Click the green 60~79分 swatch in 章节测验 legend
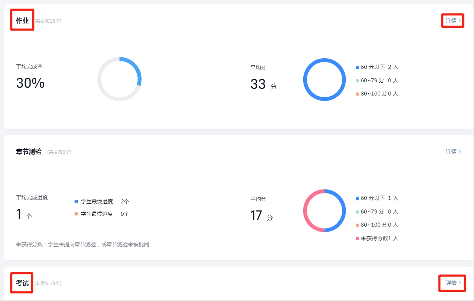Viewport: 474px width, 301px height. click(357, 212)
